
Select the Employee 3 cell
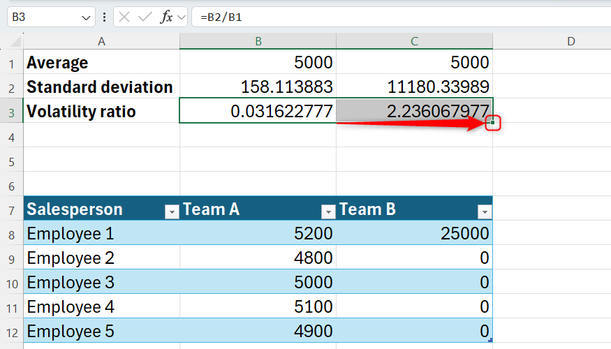tap(101, 282)
